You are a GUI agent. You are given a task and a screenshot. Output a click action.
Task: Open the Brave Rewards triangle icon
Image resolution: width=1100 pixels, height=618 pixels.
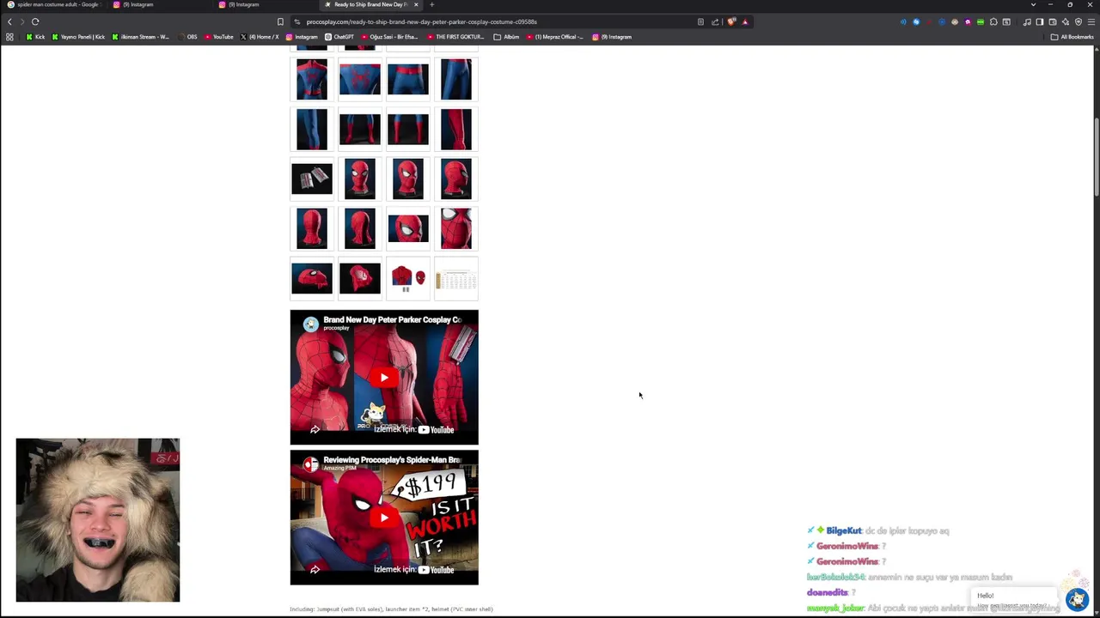745,21
